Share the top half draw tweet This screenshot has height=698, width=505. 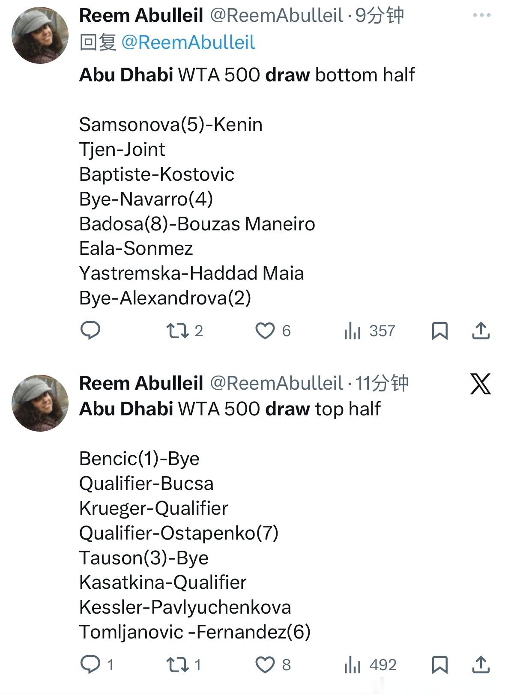click(481, 665)
